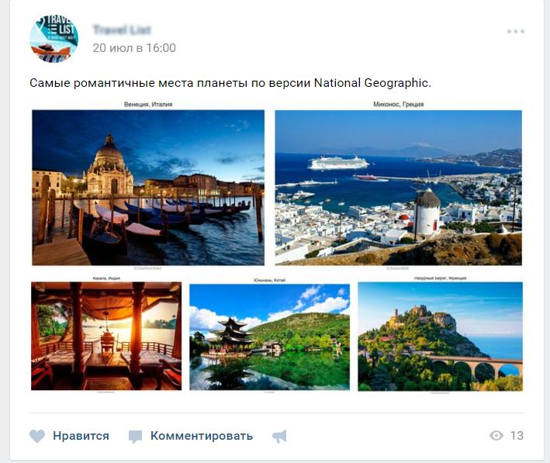Open the Kerala houseboat interior photo
This screenshot has width=550, height=463.
pyautogui.click(x=106, y=336)
